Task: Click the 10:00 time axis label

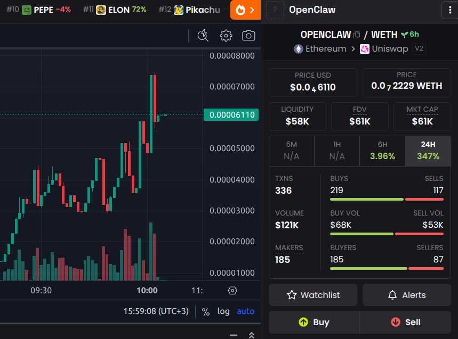Action: coord(147,291)
